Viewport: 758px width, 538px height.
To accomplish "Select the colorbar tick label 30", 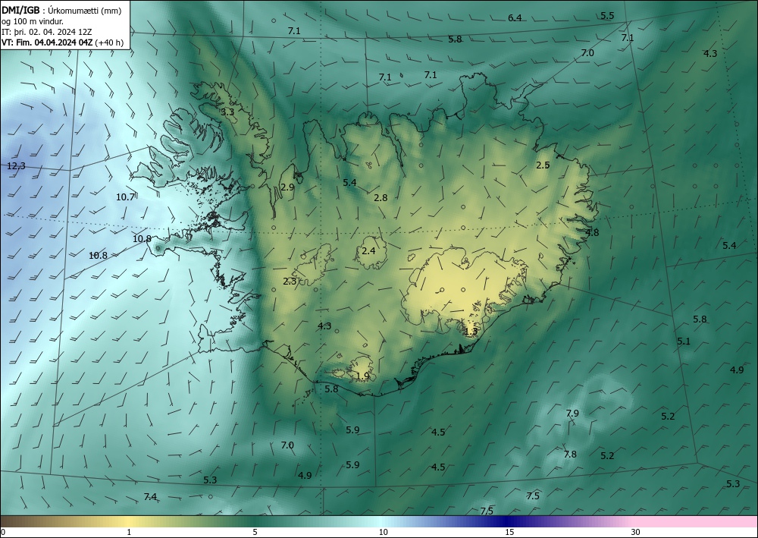I will coord(635,533).
